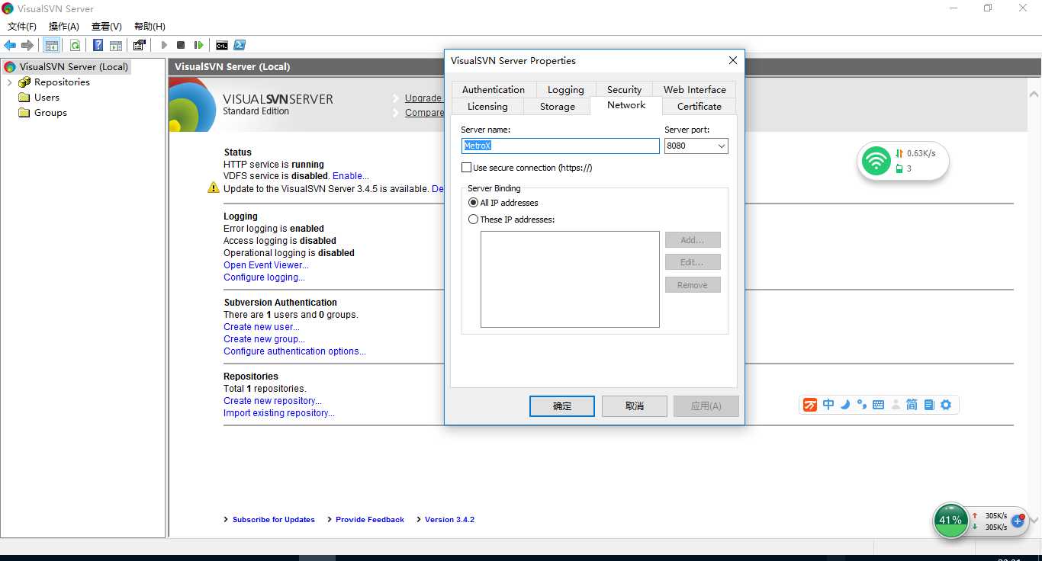Click the Server name input field

tap(561, 146)
